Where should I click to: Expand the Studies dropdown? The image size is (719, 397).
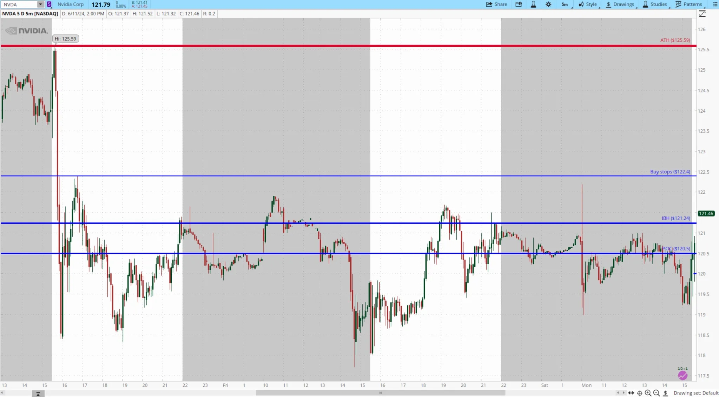655,4
